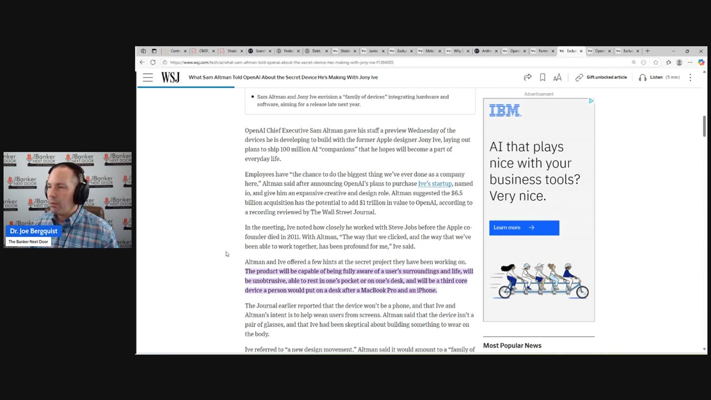Screen dimensions: 711x400
Task: Switch to the Shado tab
Action: tap(231, 51)
